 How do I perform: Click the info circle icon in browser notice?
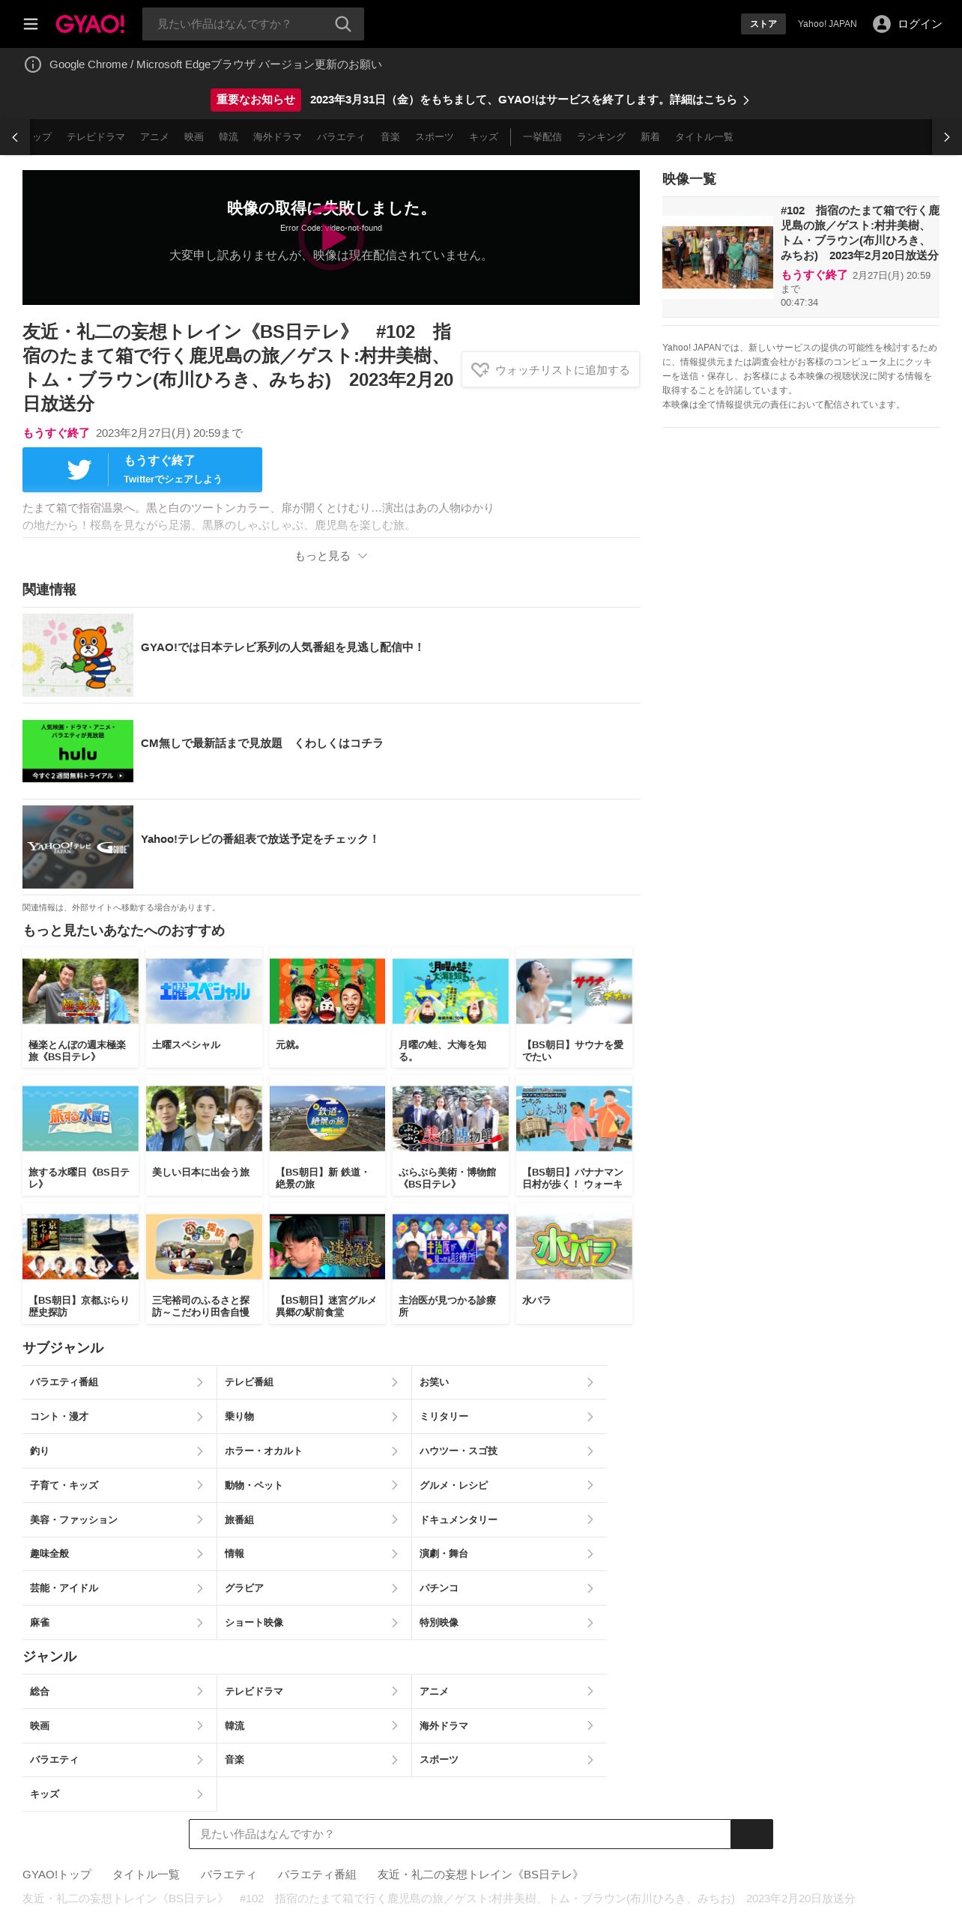(x=33, y=64)
